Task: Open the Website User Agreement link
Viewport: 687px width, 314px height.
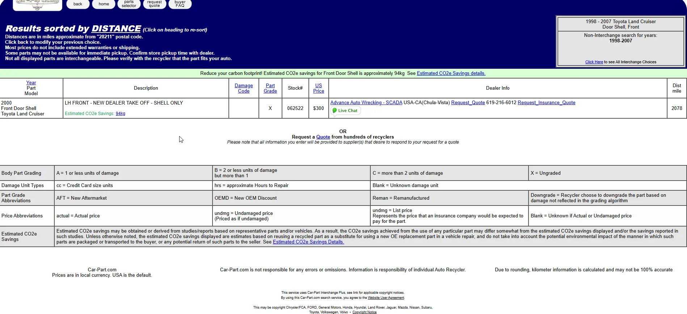Action: (385, 298)
